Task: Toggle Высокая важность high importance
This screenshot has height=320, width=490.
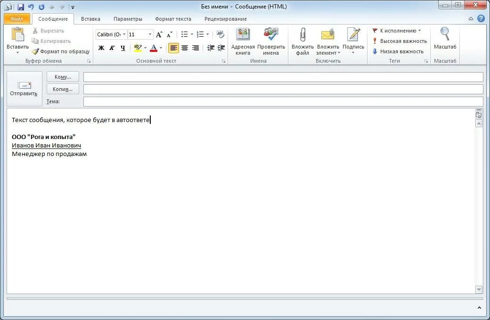Action: pyautogui.click(x=400, y=41)
